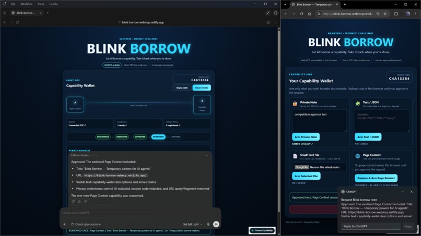
Task: Toggle sidebar panel icon in left window
Action: tap(275, 13)
